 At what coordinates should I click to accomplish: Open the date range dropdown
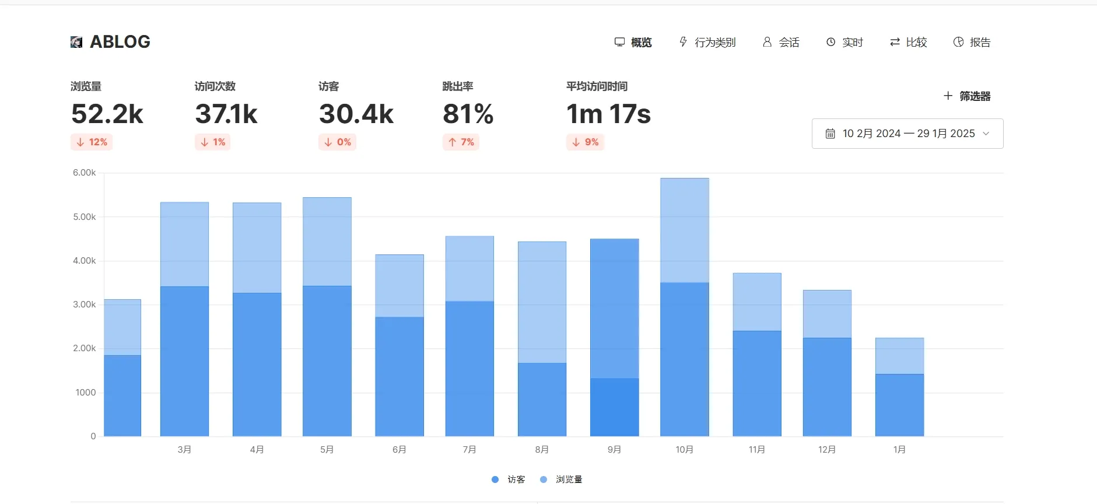point(907,134)
